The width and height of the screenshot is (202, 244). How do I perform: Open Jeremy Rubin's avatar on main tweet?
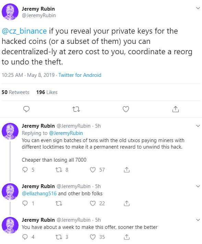(10, 12)
